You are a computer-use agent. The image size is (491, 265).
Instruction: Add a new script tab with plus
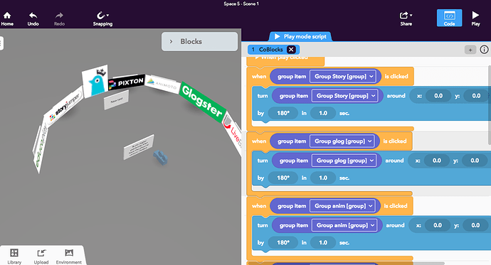pos(470,49)
